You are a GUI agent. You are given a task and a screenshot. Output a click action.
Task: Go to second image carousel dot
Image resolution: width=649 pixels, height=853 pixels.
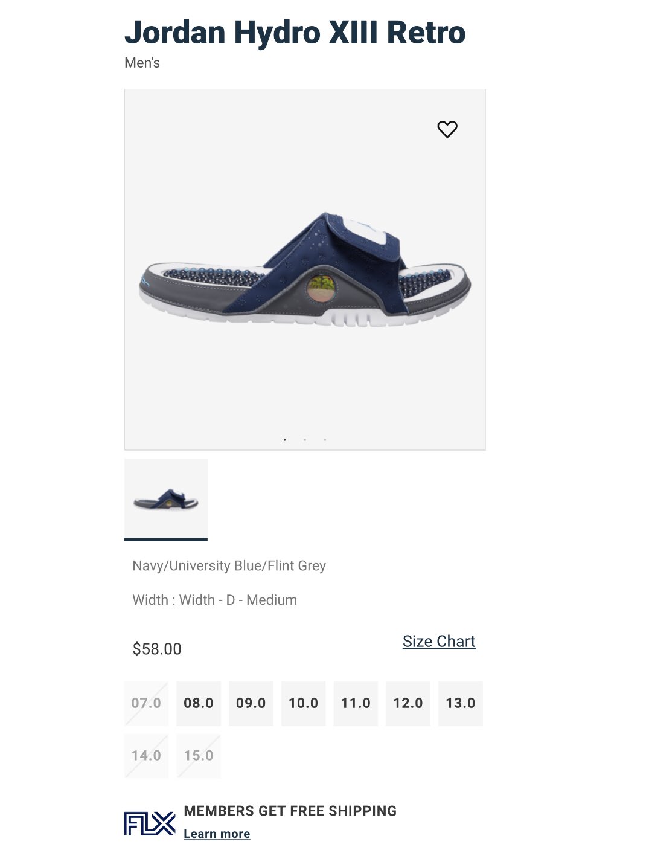tap(305, 440)
